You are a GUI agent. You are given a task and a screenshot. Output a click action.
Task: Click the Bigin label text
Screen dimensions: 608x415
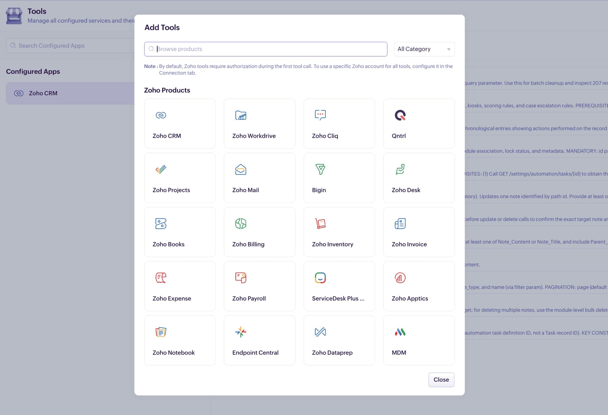(x=319, y=190)
